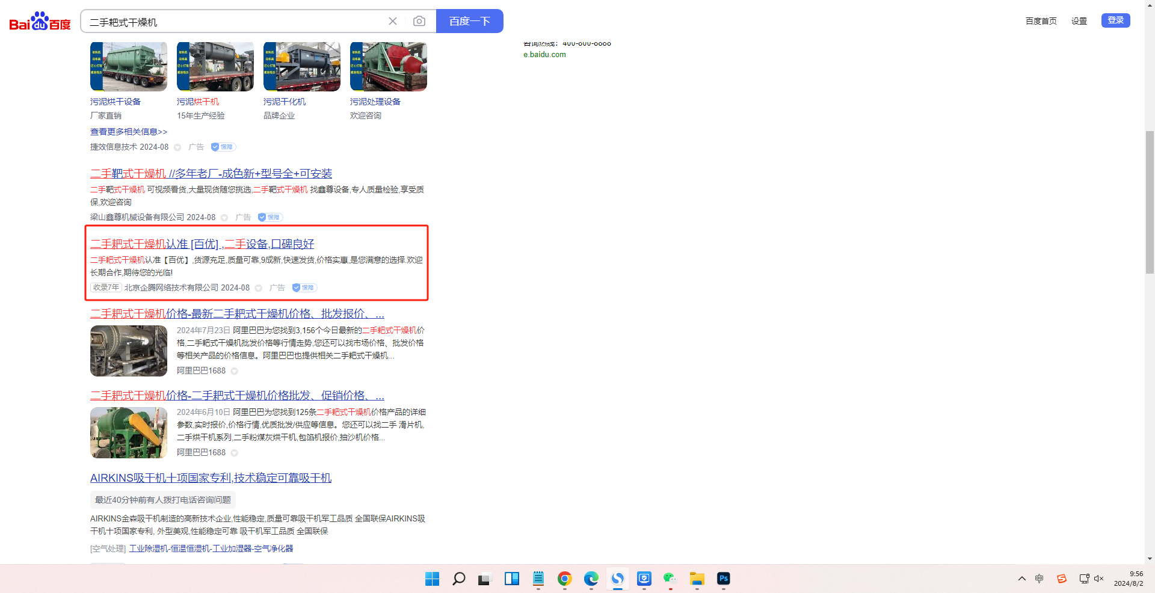The image size is (1155, 593).
Task: Click into the search input field
Action: click(235, 22)
